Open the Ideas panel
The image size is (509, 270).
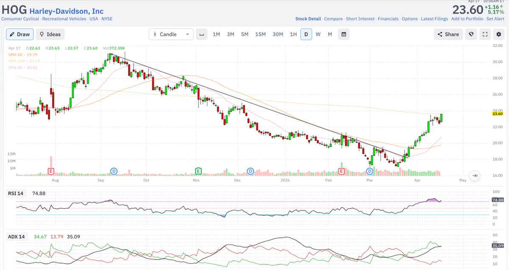pyautogui.click(x=50, y=34)
